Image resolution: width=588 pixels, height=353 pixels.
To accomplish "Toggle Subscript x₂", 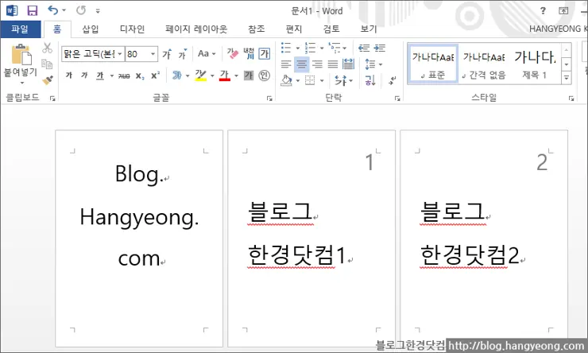I will pyautogui.click(x=140, y=76).
